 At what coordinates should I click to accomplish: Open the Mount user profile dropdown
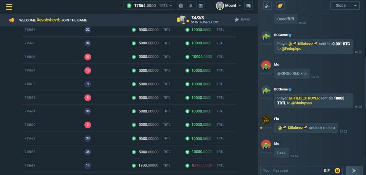click(229, 5)
